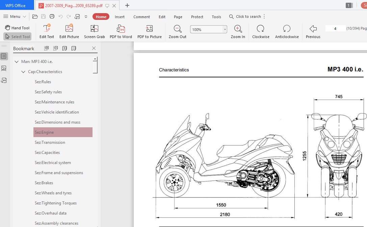This screenshot has height=227, width=367.
Task: Switch to the Page ribbon tab
Action: click(x=178, y=17)
